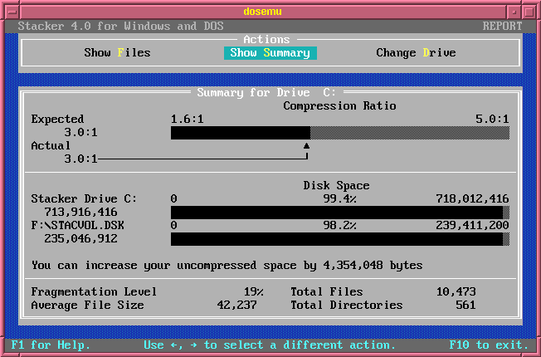Click the 'F1 for Help.' hint
The width and height of the screenshot is (541, 357).
point(51,345)
